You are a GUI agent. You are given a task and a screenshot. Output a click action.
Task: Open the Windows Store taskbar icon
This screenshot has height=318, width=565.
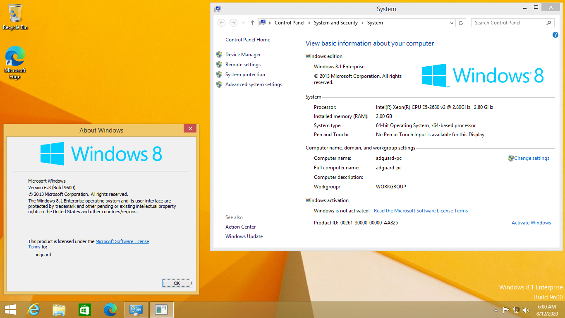85,310
